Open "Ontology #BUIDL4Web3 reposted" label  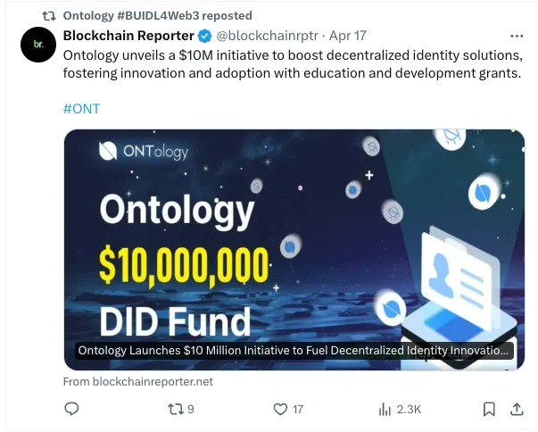pos(157,15)
